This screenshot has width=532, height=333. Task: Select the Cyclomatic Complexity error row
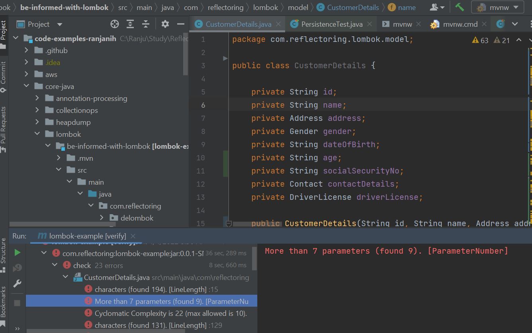pos(141,313)
